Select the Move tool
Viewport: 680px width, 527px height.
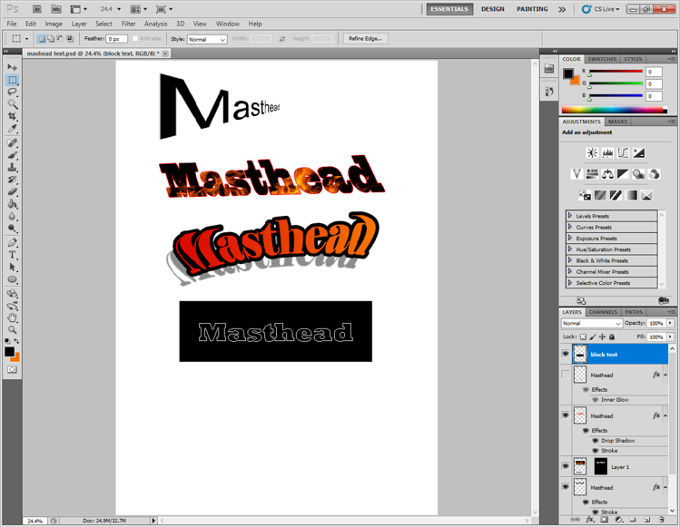point(12,67)
